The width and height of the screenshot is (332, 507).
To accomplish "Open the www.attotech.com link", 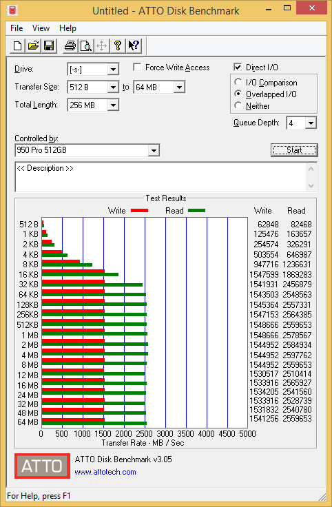I will (x=105, y=472).
